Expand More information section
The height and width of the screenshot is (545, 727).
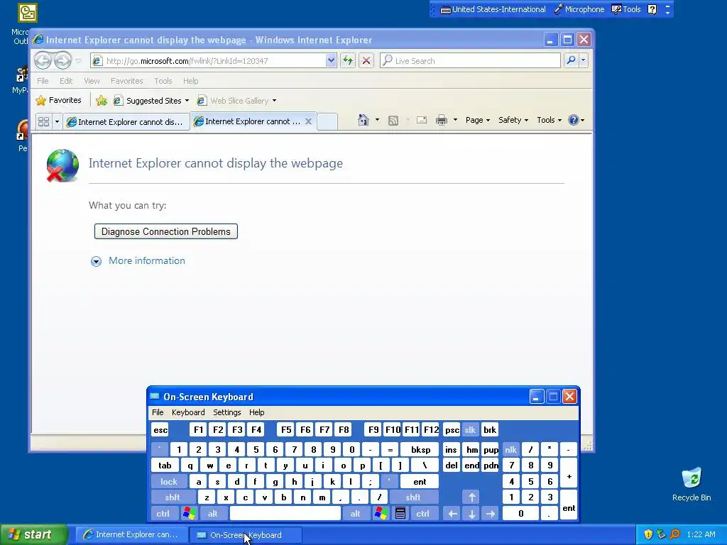[138, 261]
